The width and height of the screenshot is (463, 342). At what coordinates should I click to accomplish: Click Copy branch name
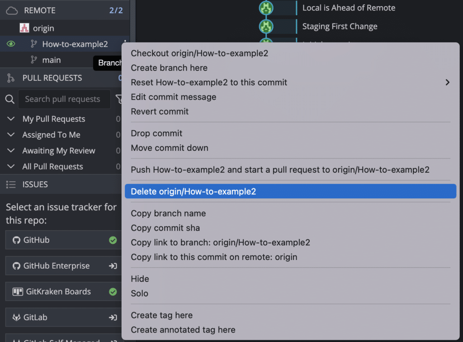tap(168, 213)
